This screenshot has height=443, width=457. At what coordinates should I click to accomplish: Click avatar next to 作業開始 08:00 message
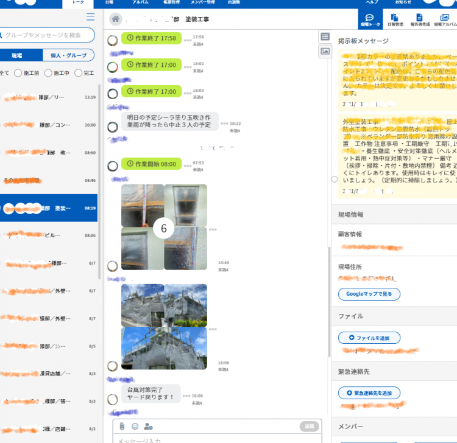(x=113, y=166)
